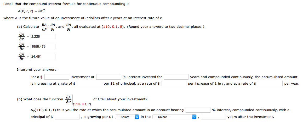The height and width of the screenshot is (126, 303).
Task: Click the ∂A/∂r answer field containing 1958.479
Action: click(43, 46)
